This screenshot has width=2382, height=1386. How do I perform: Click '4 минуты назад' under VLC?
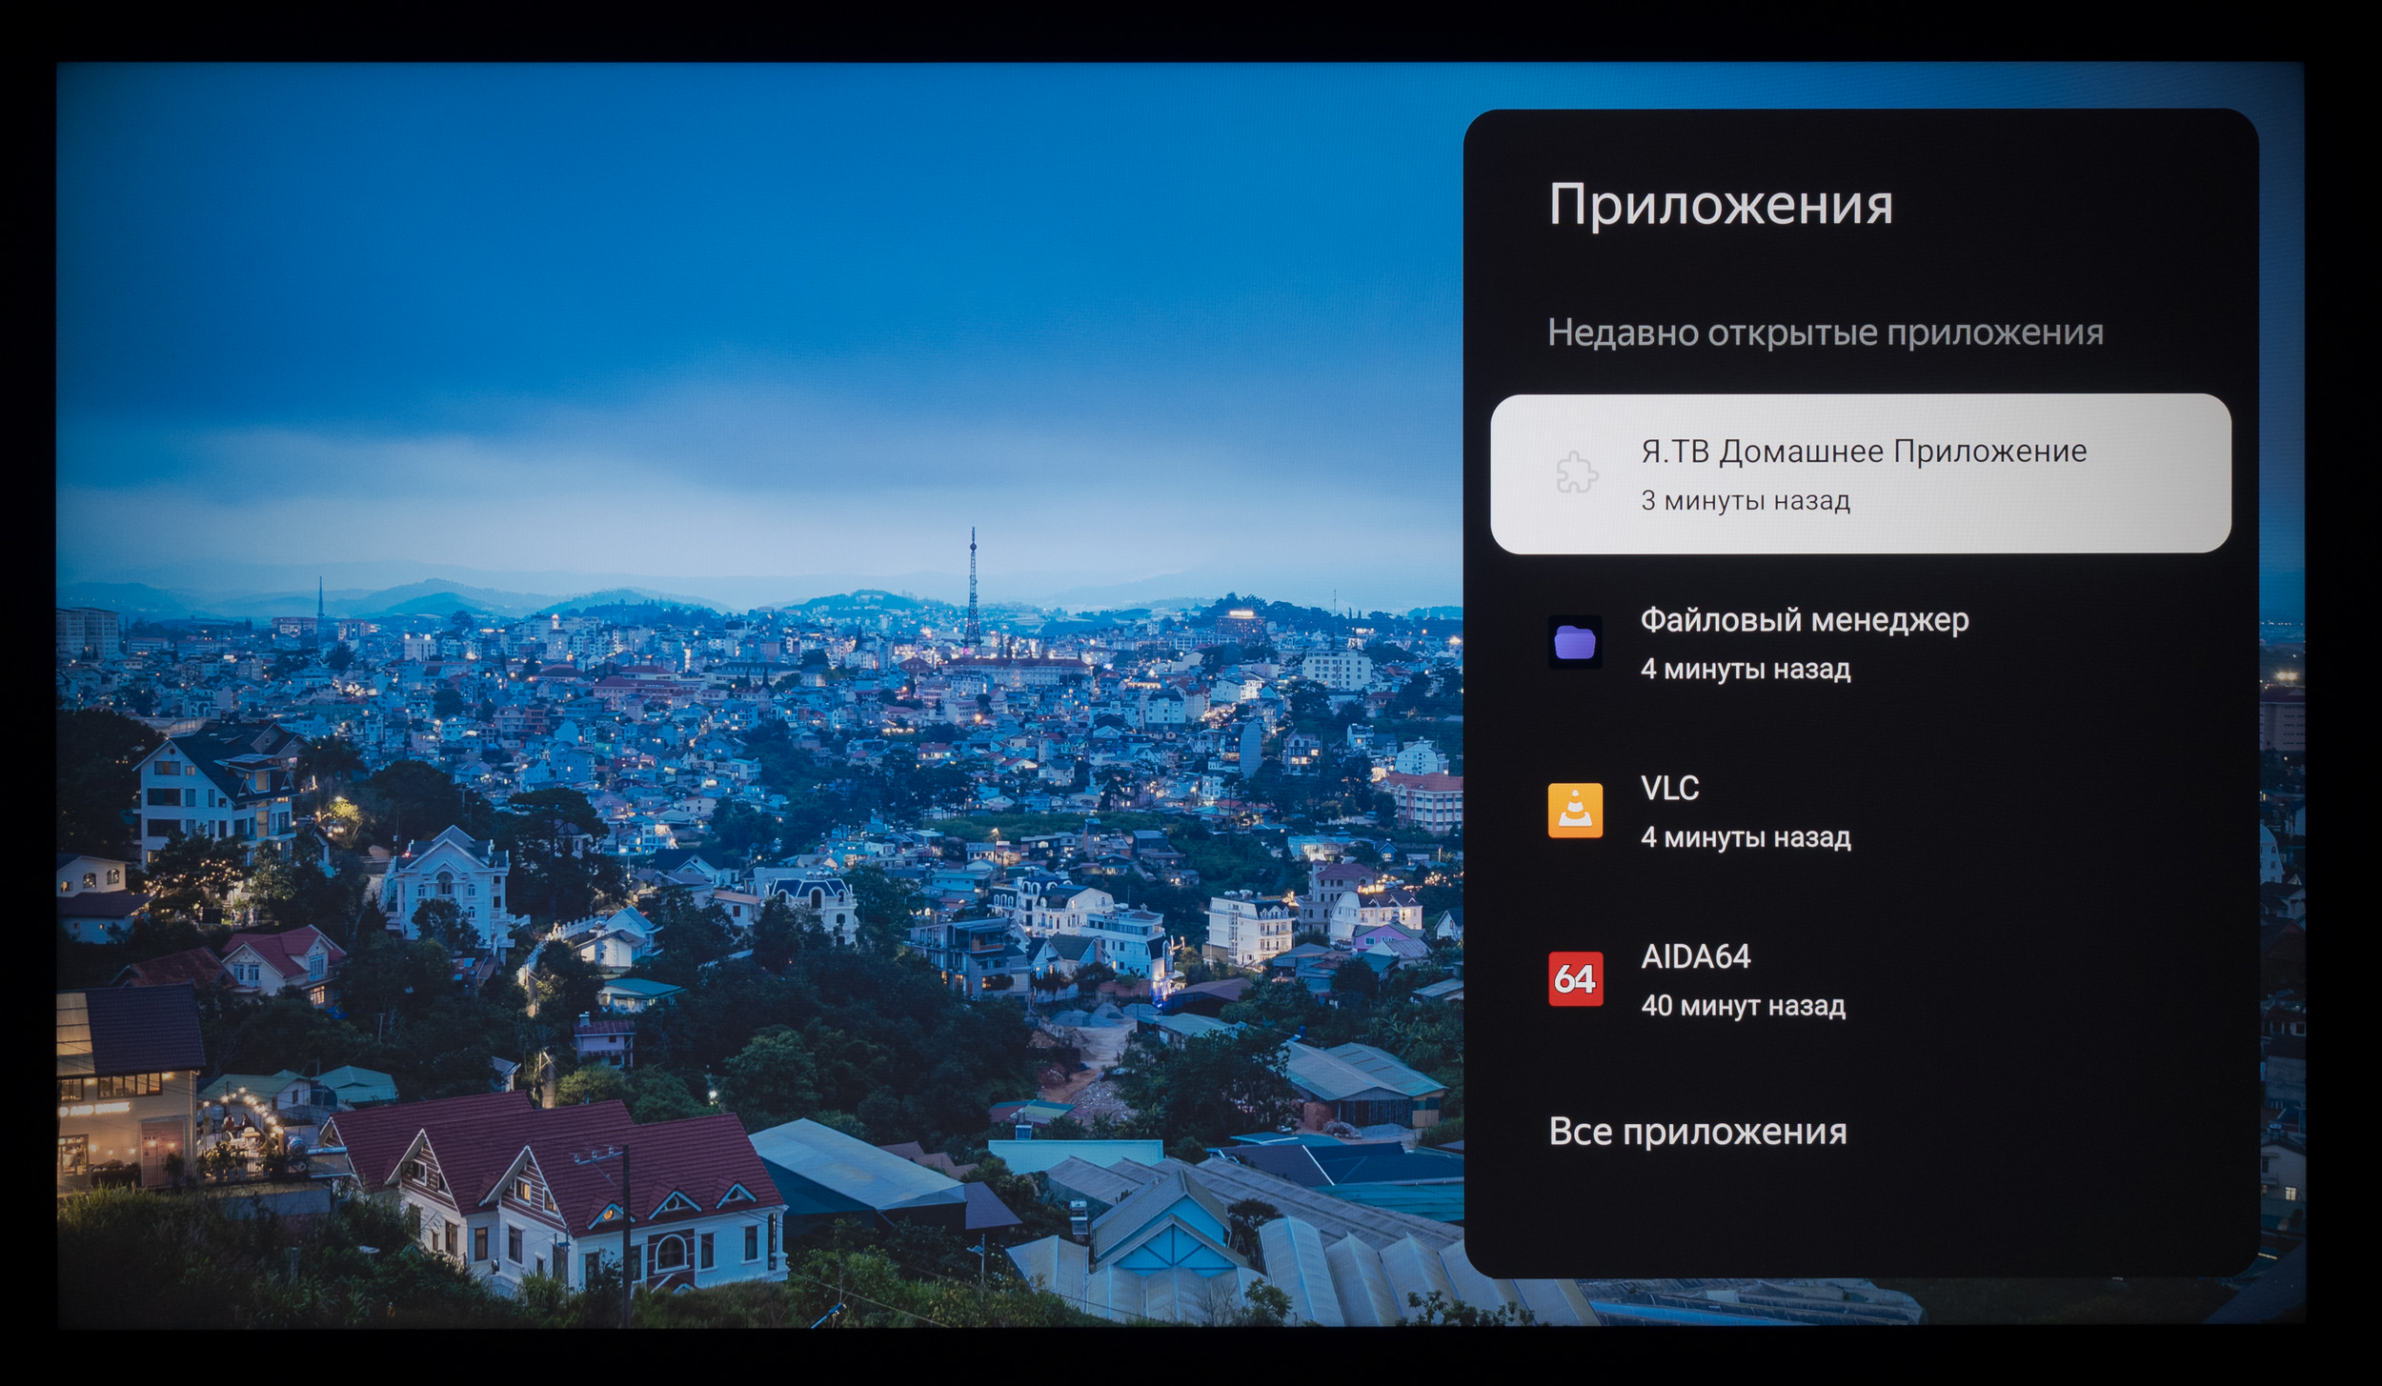[x=1745, y=837]
